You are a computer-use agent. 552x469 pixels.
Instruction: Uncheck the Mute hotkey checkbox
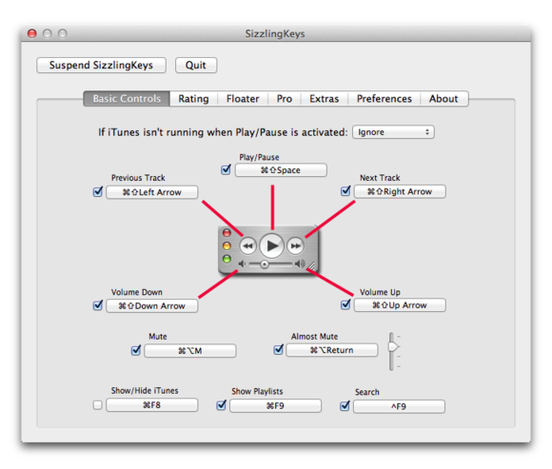point(136,350)
